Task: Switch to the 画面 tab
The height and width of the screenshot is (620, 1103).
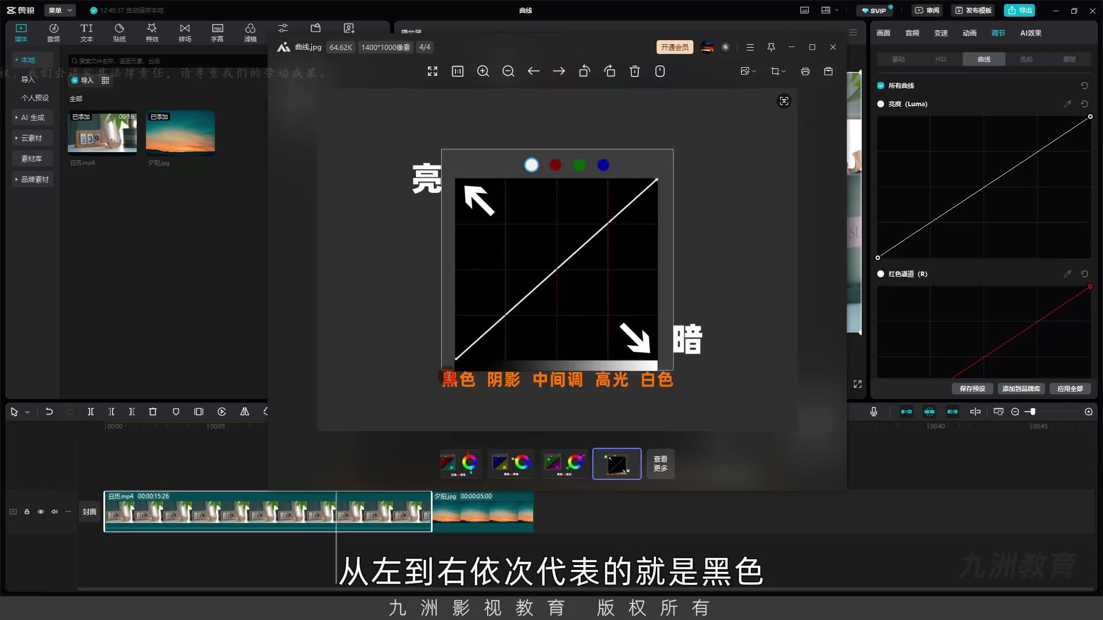Action: coord(883,33)
